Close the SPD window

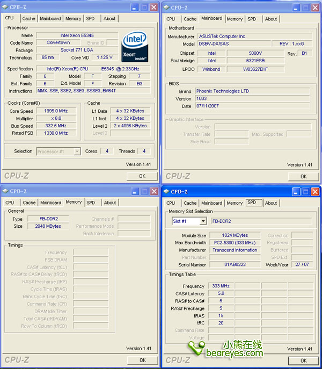[315, 192]
